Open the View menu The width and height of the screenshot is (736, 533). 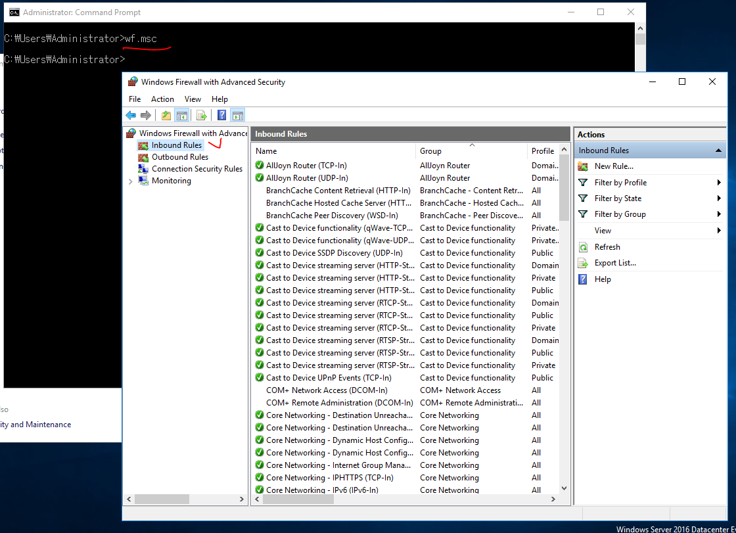pyautogui.click(x=193, y=99)
